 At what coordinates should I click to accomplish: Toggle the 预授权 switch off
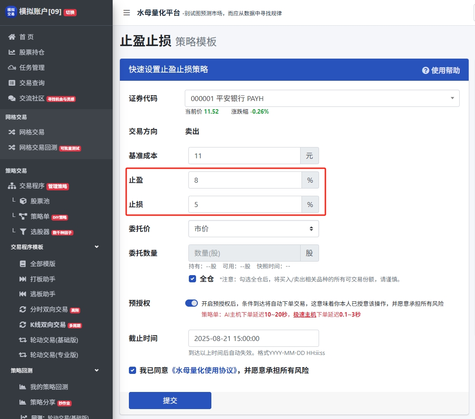(192, 303)
